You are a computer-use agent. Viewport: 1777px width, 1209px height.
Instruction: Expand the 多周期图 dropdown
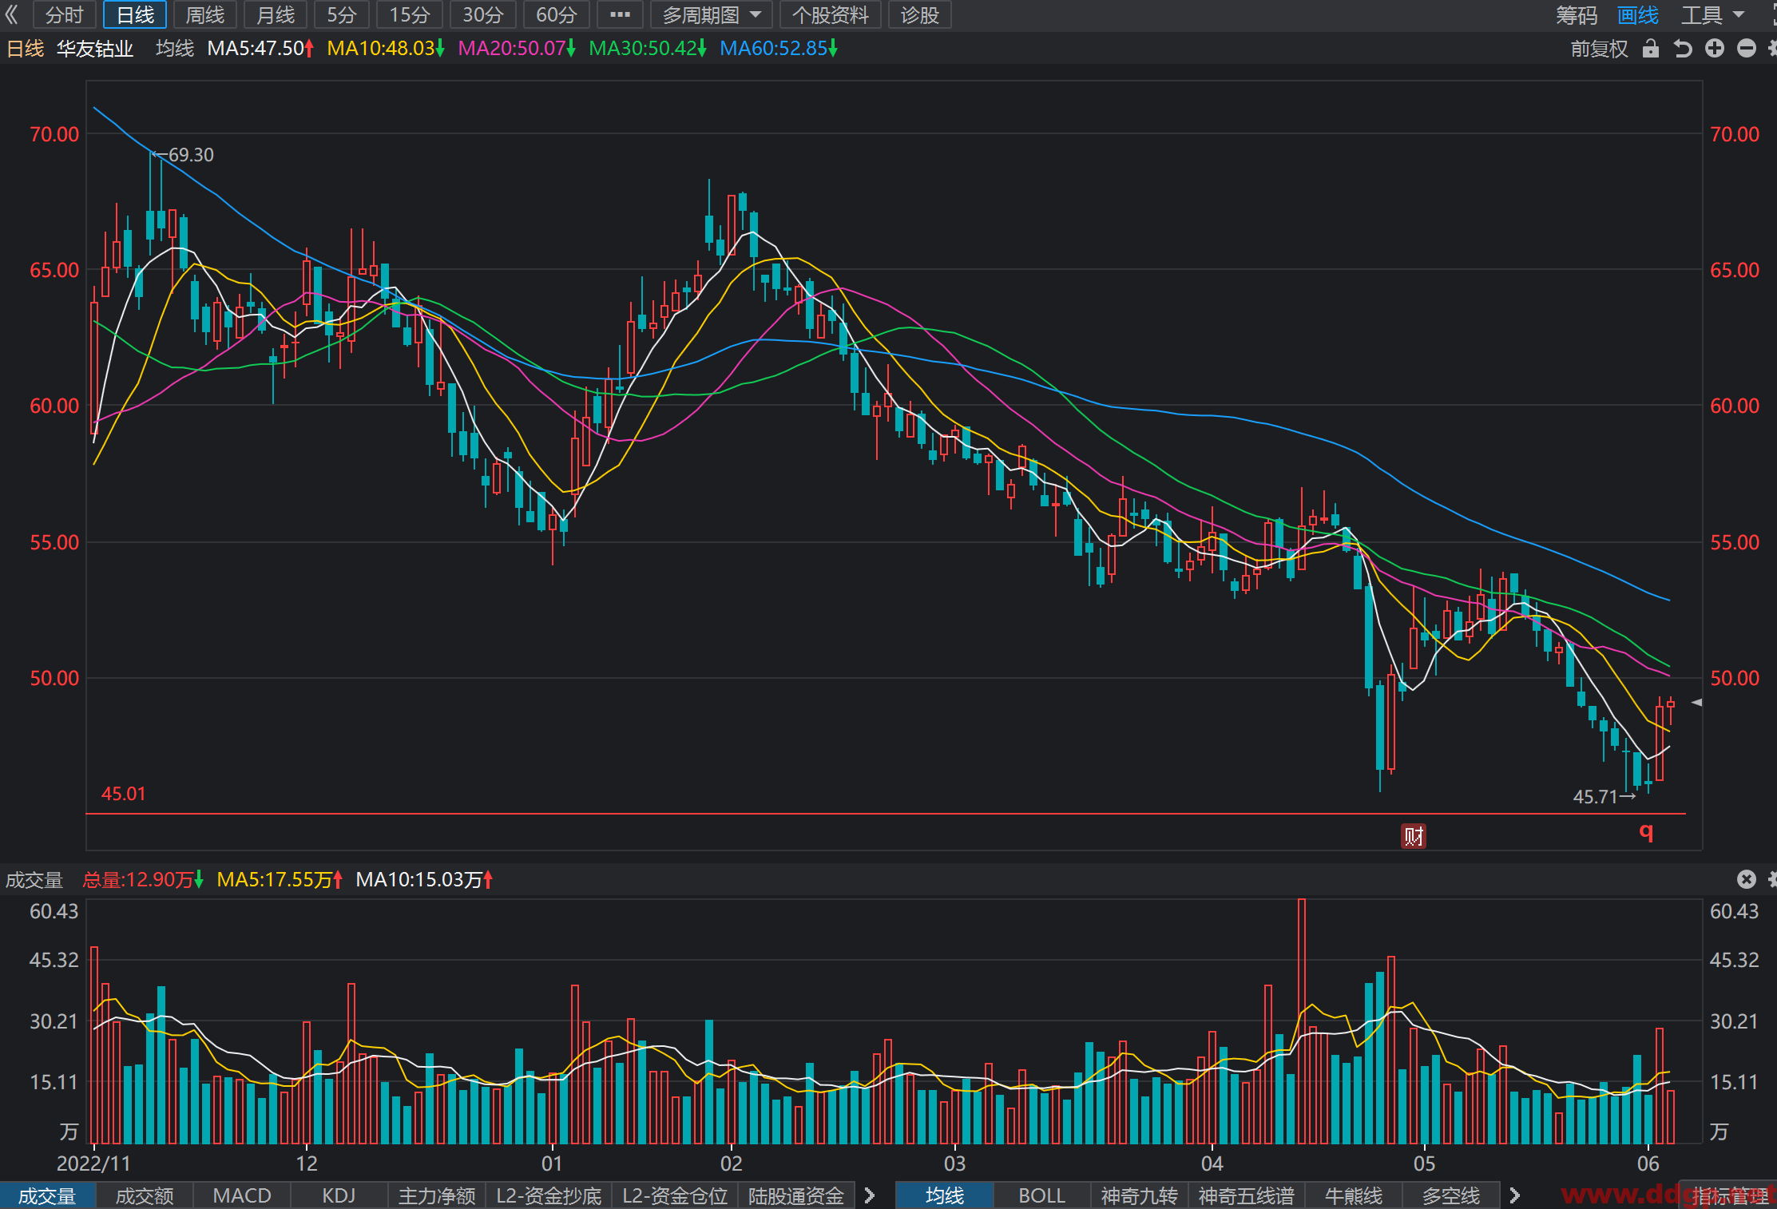pyautogui.click(x=711, y=14)
